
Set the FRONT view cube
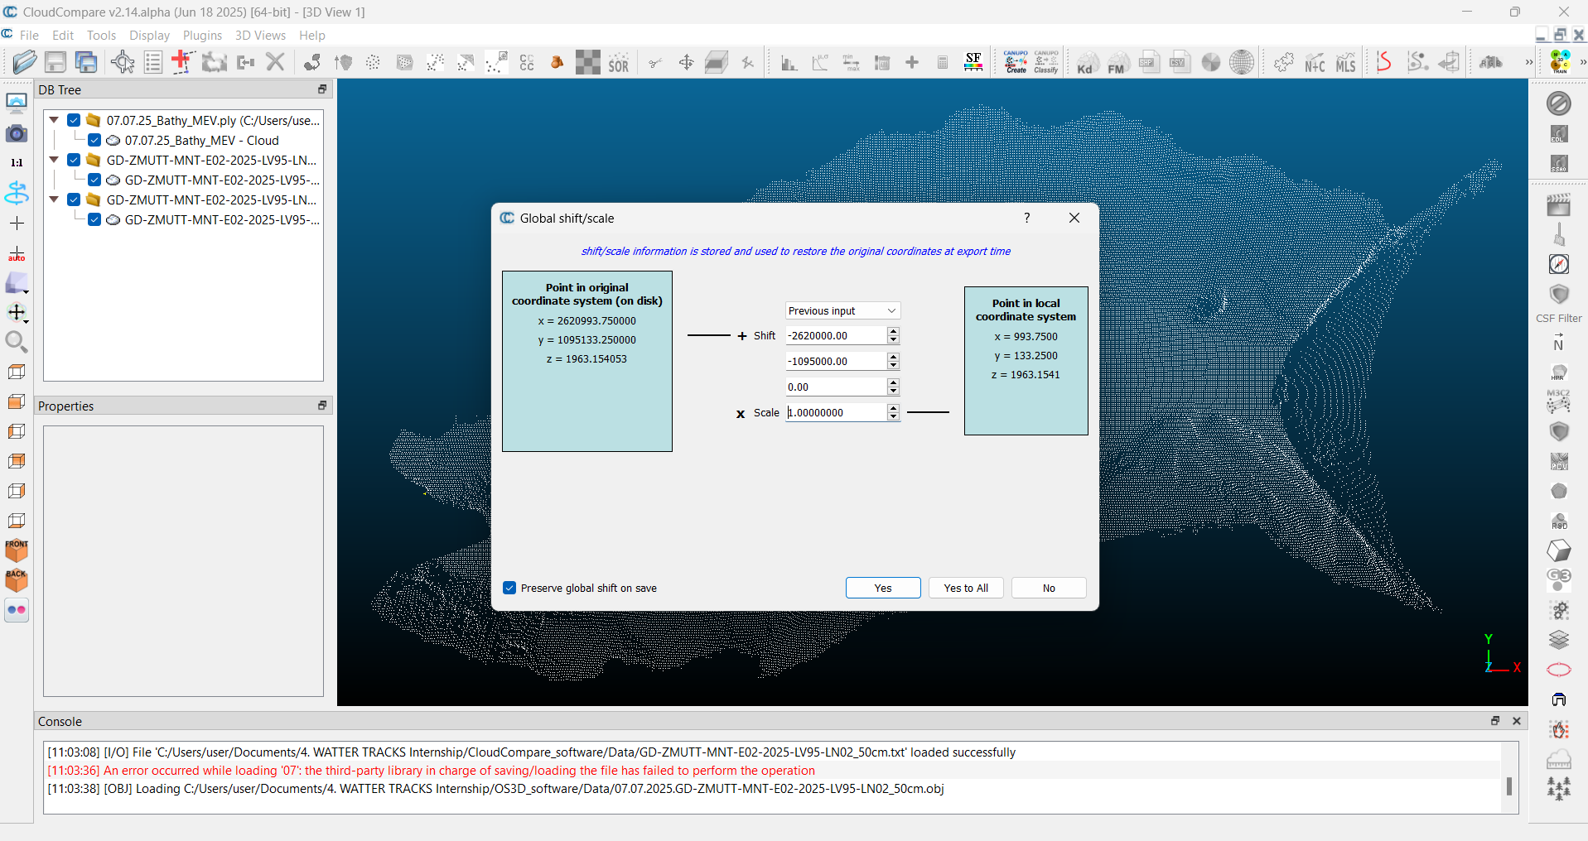tap(17, 550)
